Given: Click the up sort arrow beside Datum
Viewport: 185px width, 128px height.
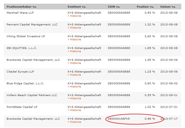Looking at the screenshot, I should (175, 7).
